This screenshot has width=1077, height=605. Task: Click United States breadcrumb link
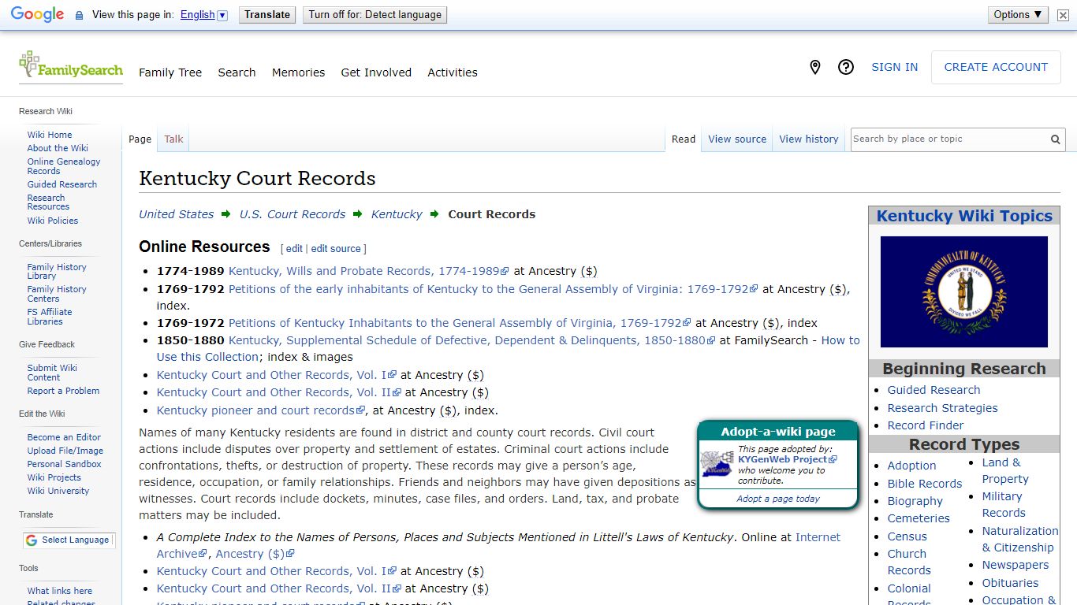coord(177,214)
